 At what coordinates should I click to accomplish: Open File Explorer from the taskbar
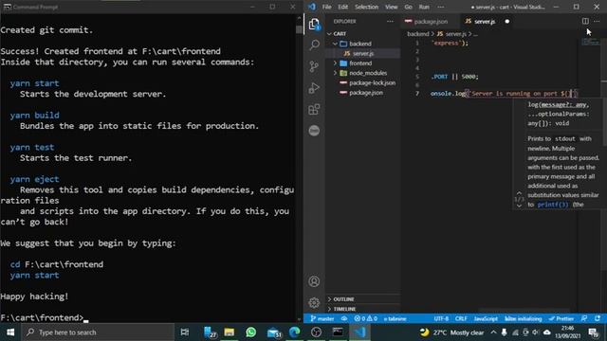pyautogui.click(x=230, y=332)
